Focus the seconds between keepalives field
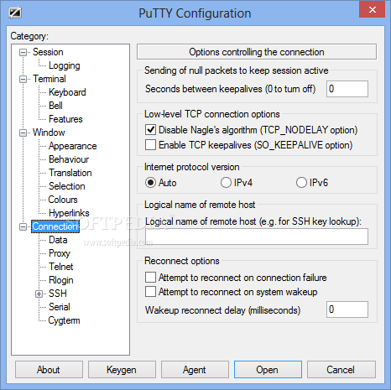Screen dimensions: 391x390 (347, 89)
